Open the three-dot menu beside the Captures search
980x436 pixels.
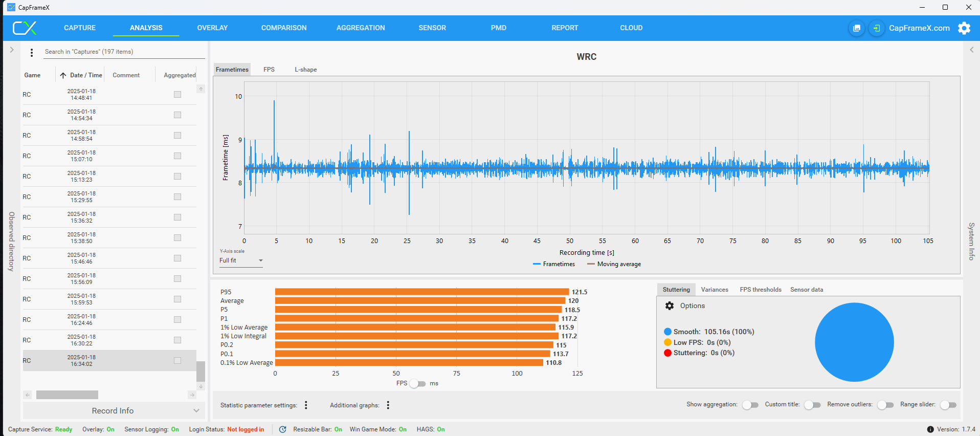[32, 52]
